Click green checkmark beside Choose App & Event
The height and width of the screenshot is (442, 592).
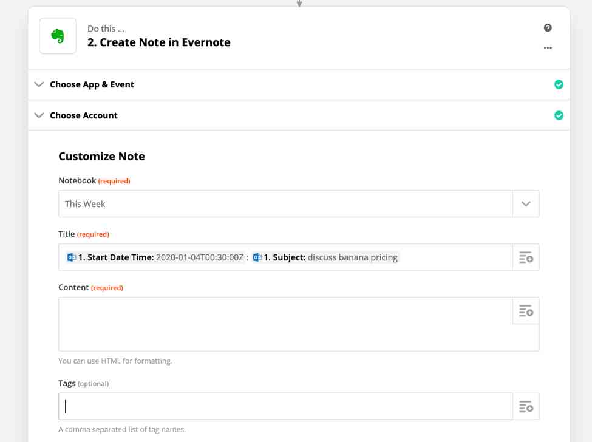pos(559,84)
